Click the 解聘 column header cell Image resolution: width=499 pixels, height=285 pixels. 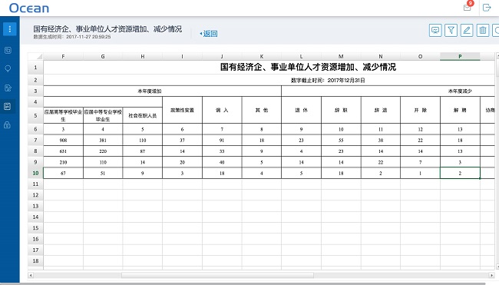click(x=460, y=110)
